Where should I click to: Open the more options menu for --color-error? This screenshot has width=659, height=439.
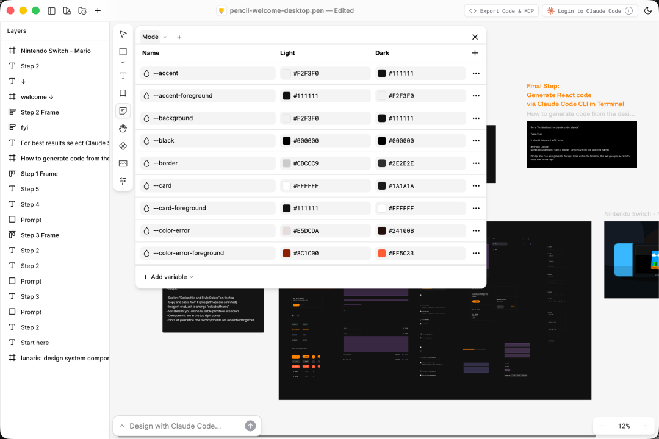pyautogui.click(x=476, y=231)
